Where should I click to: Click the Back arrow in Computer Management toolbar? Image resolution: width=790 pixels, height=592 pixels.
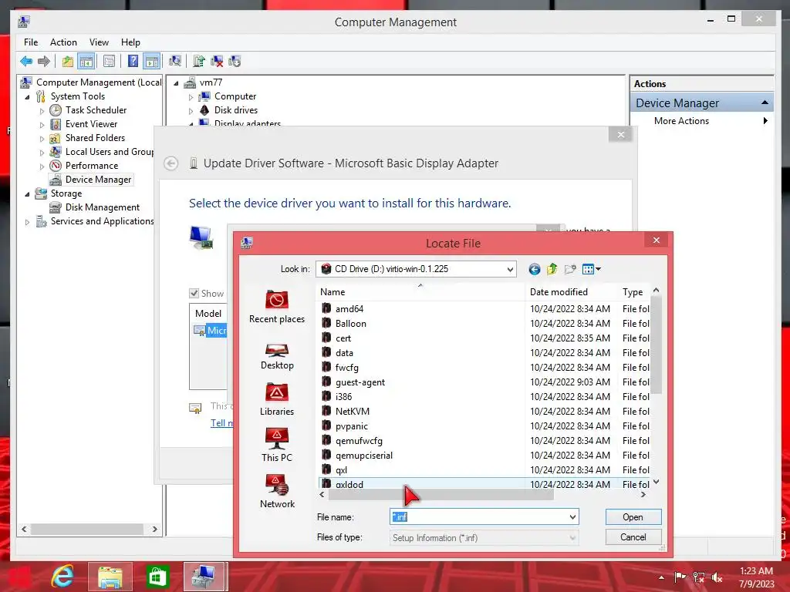(26, 62)
